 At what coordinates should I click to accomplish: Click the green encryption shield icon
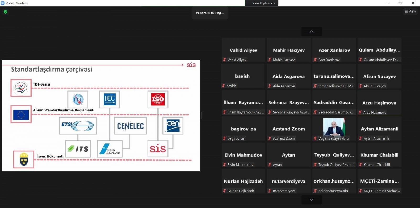(x=6, y=12)
